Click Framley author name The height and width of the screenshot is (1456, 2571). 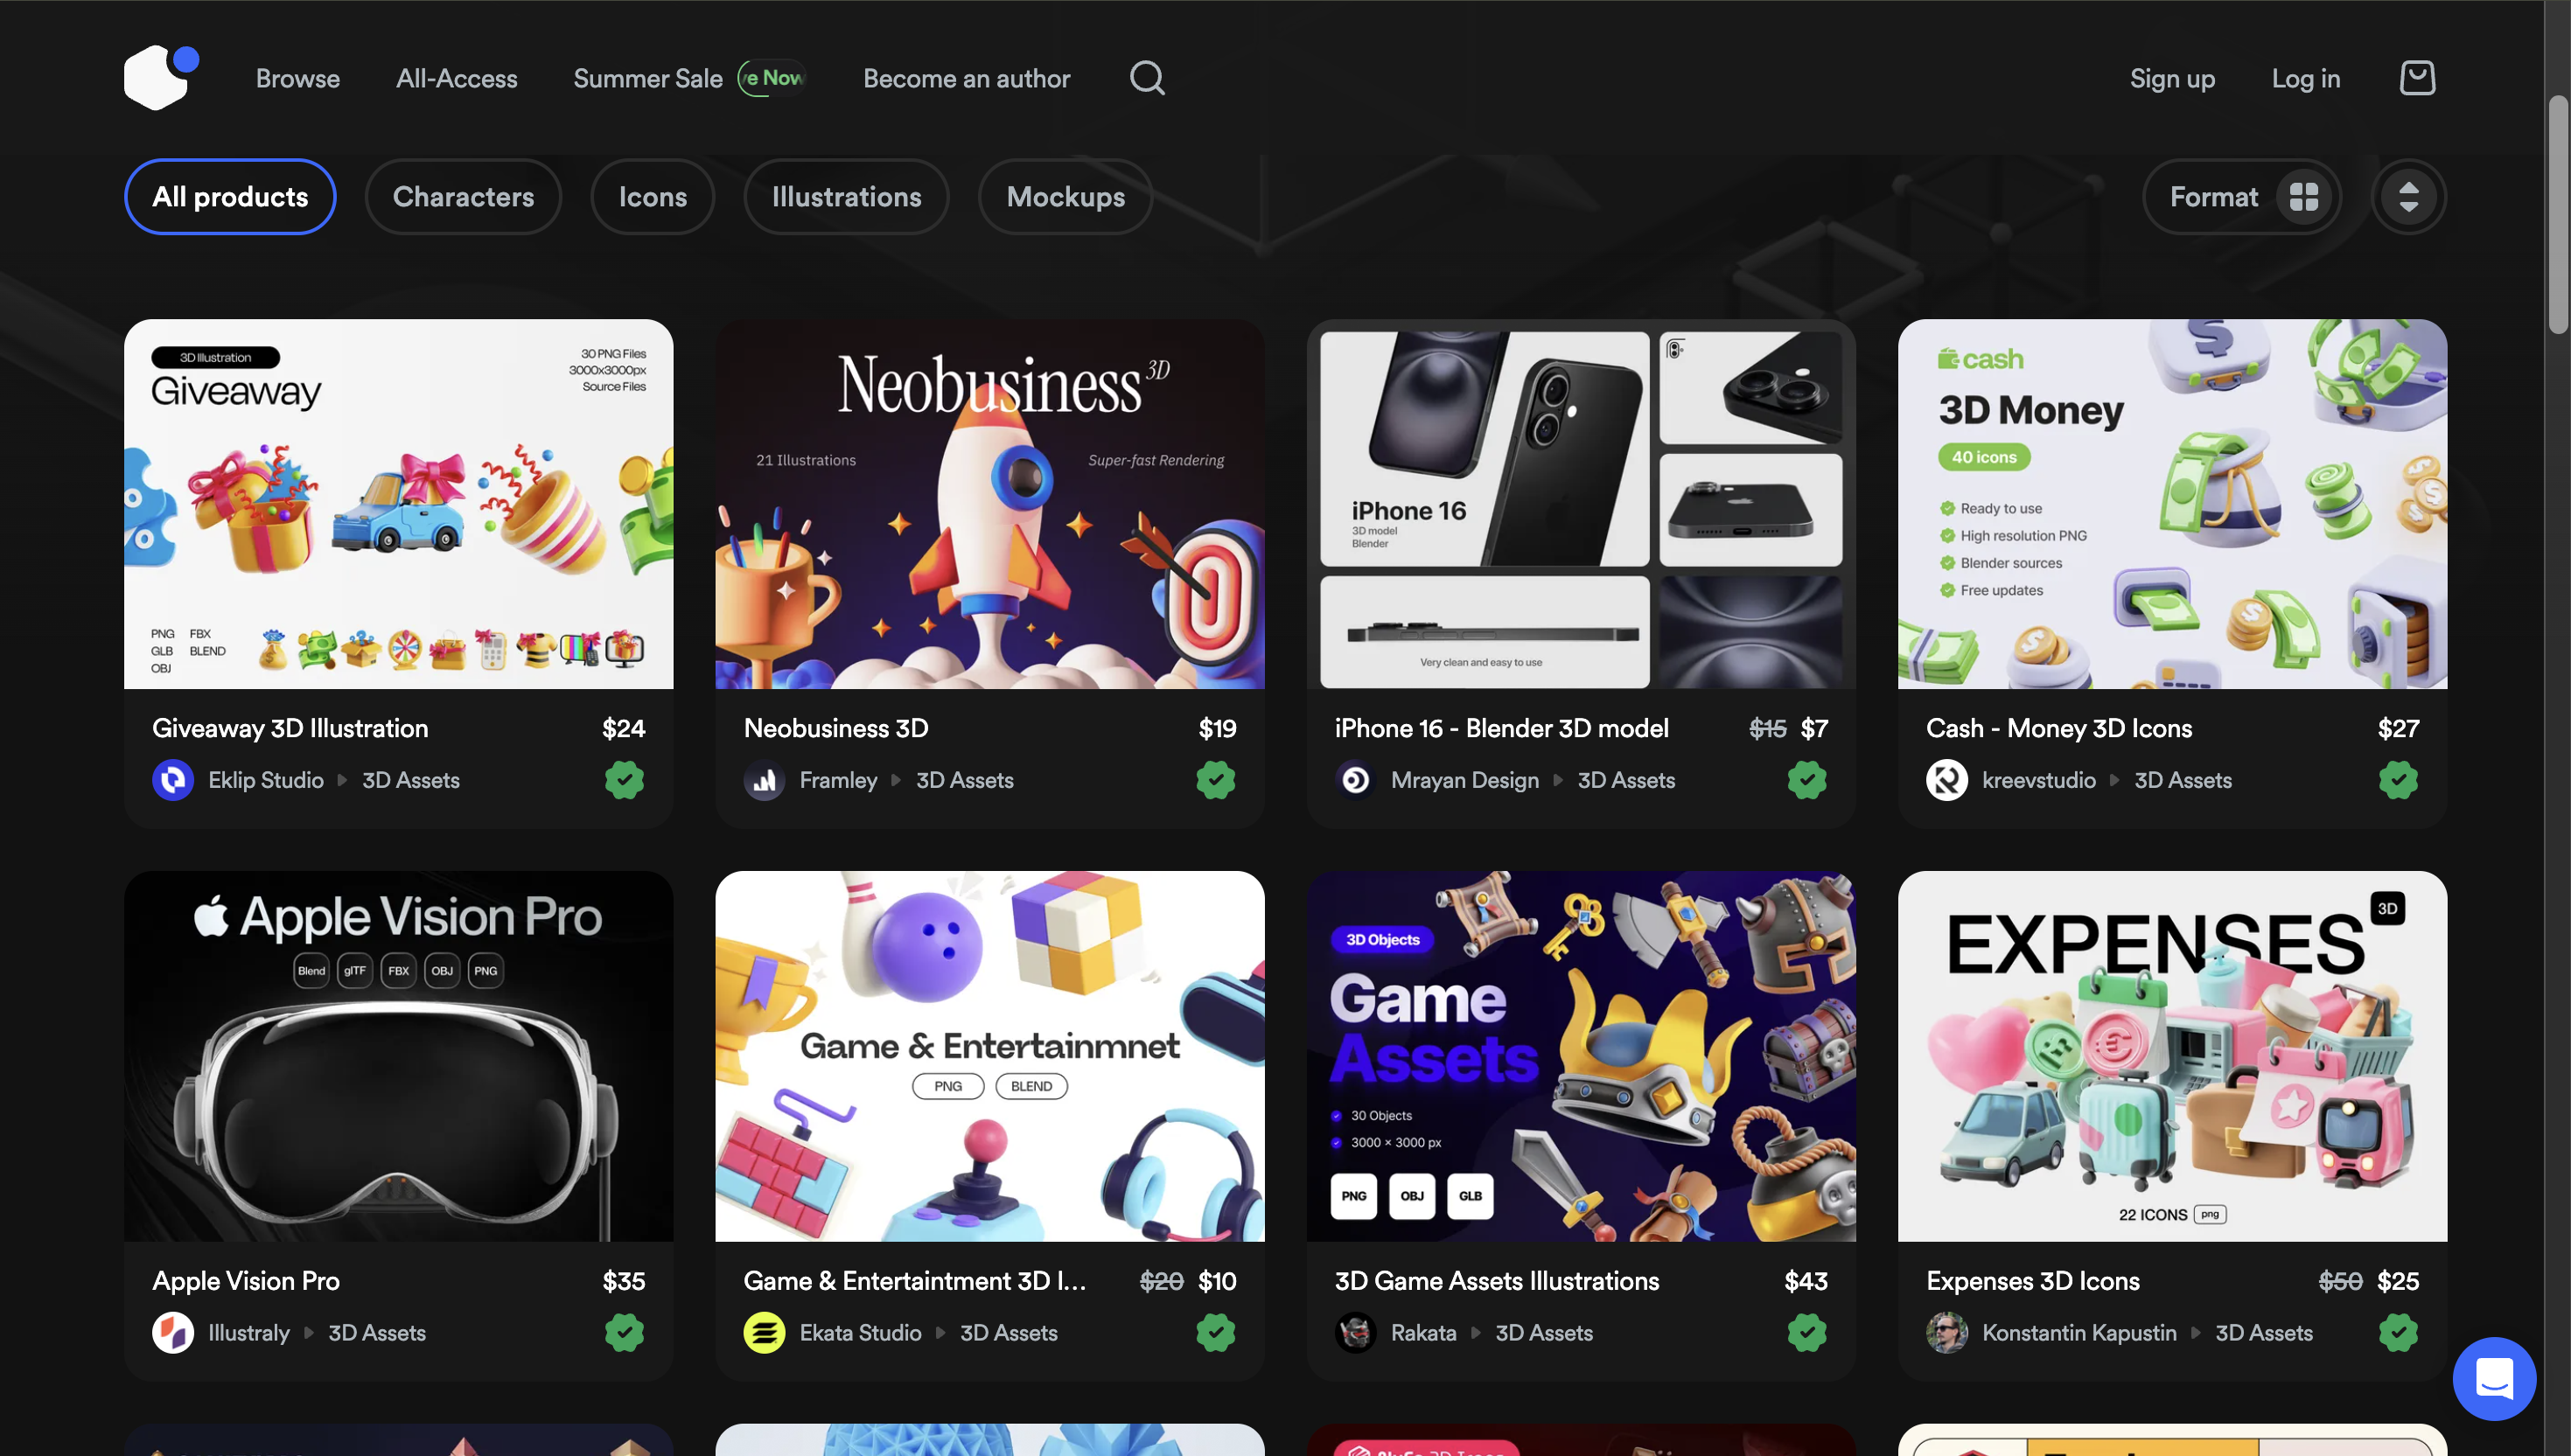tap(838, 780)
